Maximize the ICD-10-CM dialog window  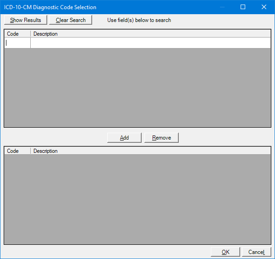coord(243,7)
